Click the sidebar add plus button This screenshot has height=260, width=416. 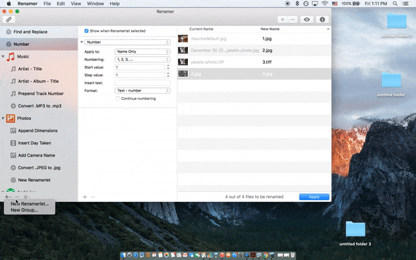click(8, 197)
